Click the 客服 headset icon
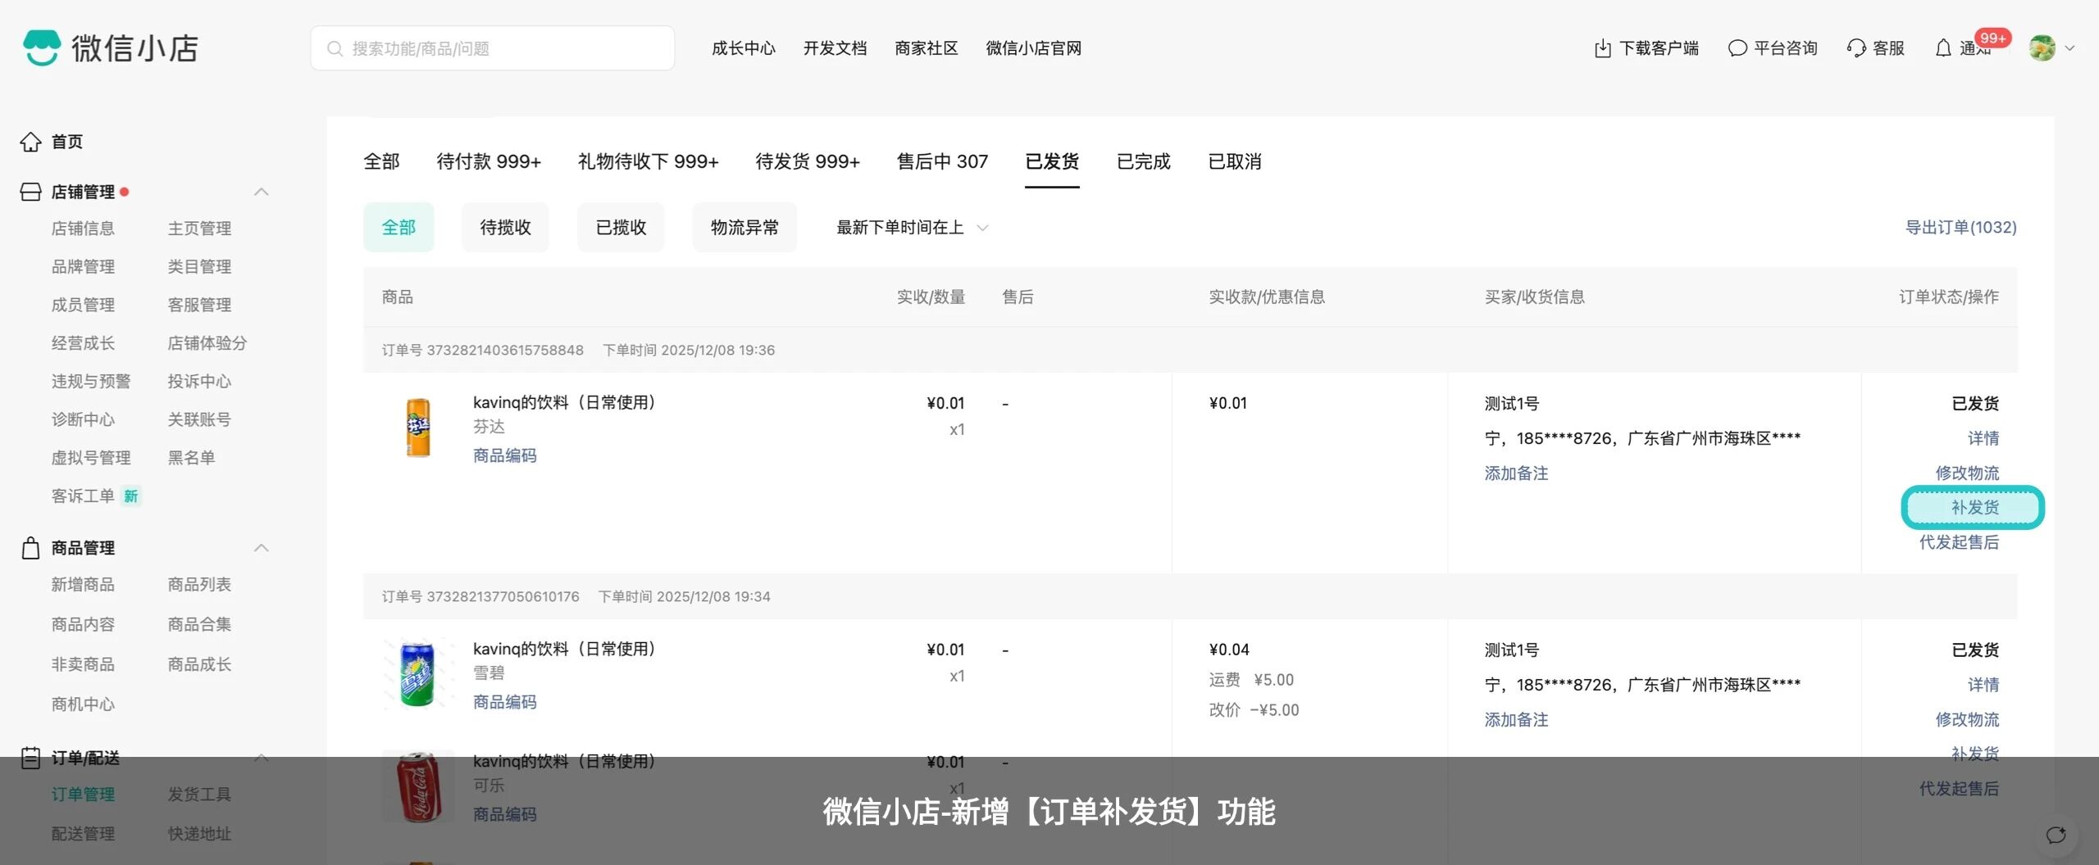The height and width of the screenshot is (865, 2099). tap(1856, 49)
